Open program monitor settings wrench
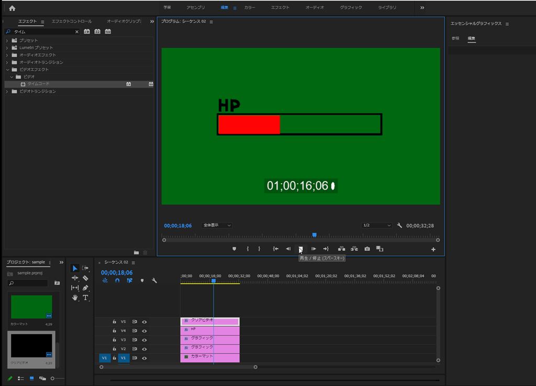Image resolution: width=536 pixels, height=386 pixels. click(x=399, y=225)
